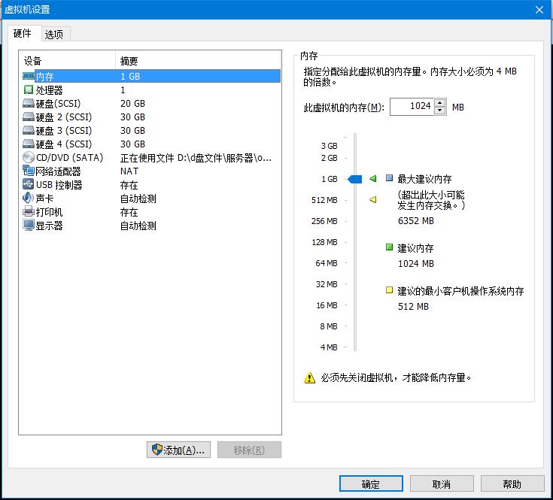This screenshot has width=553, height=500.
Task: Click the printer (打印机) icon
Action: tap(29, 212)
